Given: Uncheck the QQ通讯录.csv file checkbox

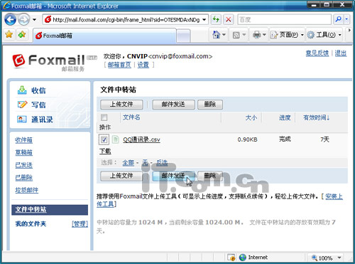Looking at the screenshot, I should coord(104,139).
